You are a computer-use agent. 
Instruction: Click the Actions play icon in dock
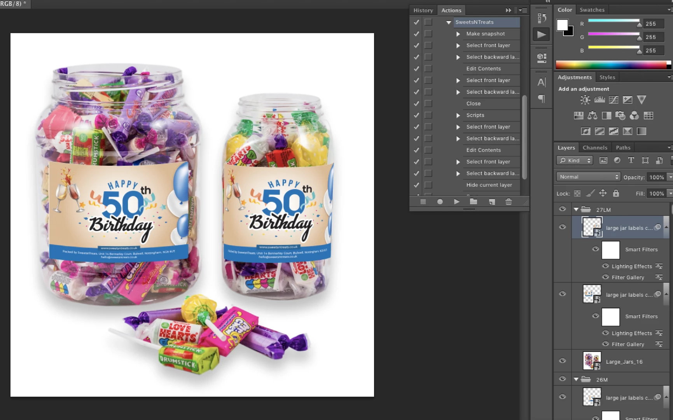542,35
